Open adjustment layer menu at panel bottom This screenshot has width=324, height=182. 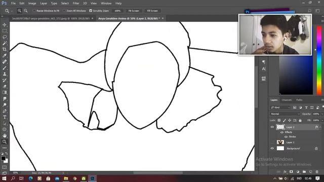point(298,172)
